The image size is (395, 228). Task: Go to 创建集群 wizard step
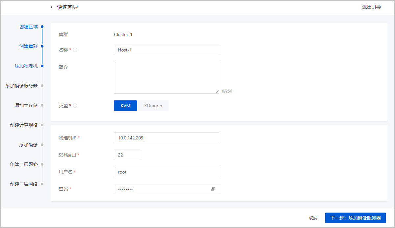[28, 46]
